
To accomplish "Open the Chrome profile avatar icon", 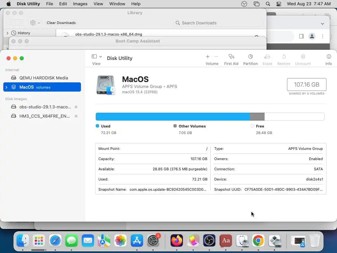I will tap(312, 36).
